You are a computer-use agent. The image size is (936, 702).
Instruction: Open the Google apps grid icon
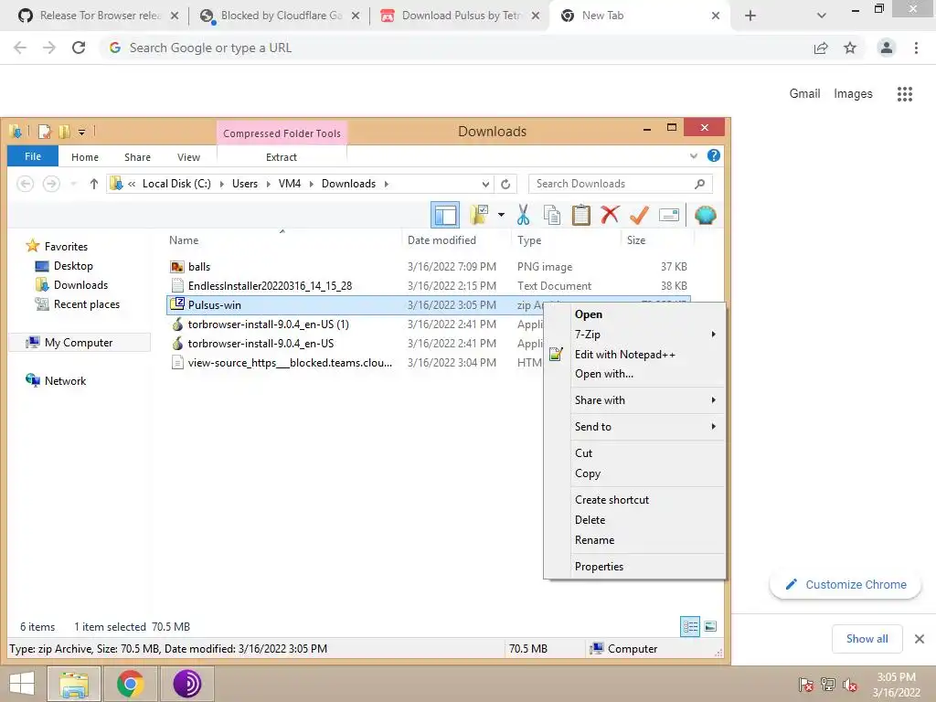click(x=904, y=94)
